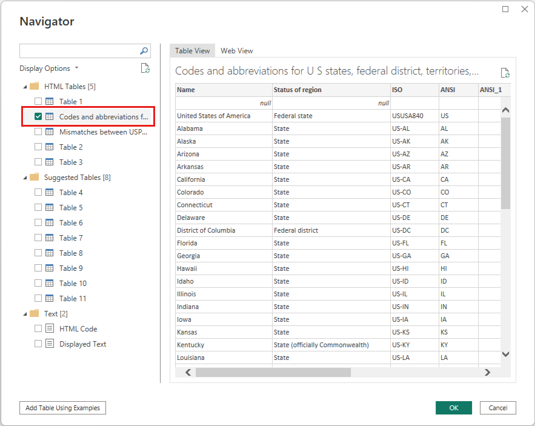This screenshot has width=535, height=426.
Task: Select the Table 10 tree item
Action: pyautogui.click(x=73, y=284)
